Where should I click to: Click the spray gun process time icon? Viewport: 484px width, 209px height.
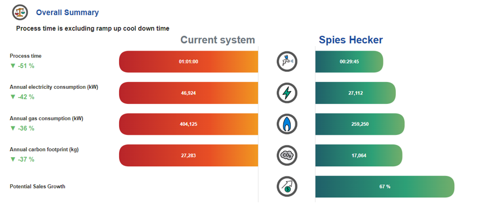[287, 61]
